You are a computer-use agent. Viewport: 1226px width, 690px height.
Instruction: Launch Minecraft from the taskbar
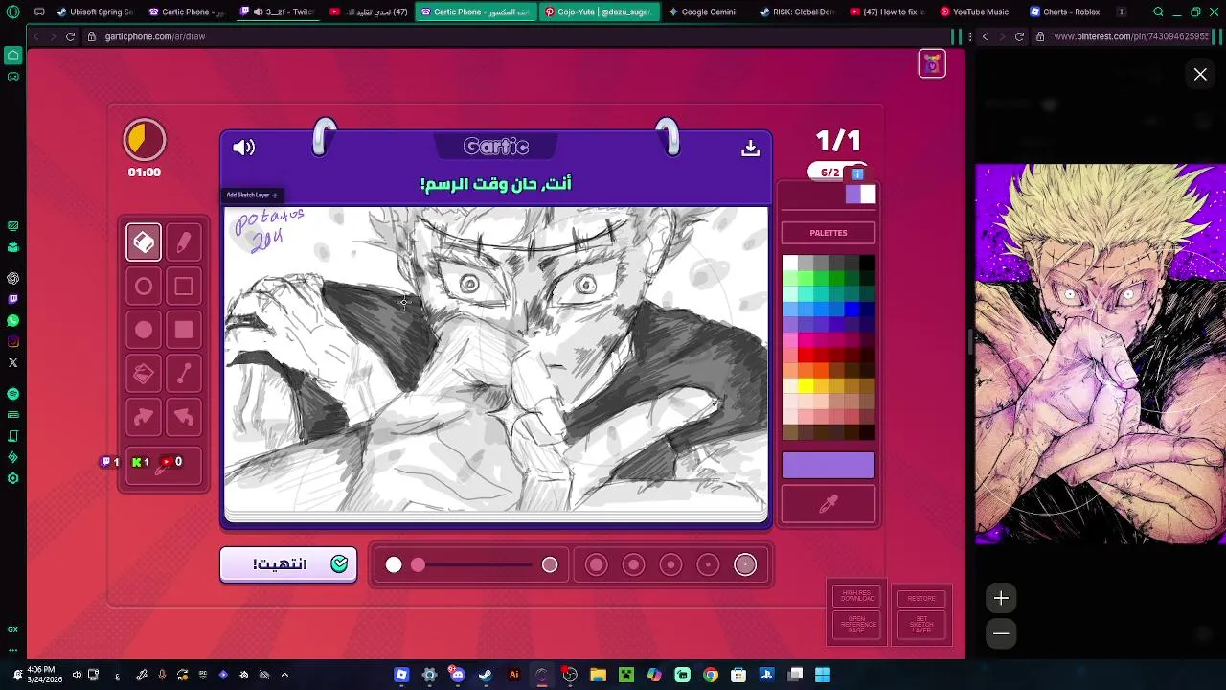click(626, 675)
